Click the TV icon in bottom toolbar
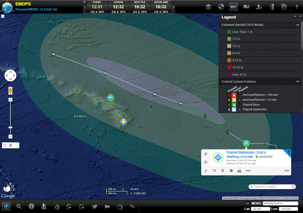 point(120,207)
